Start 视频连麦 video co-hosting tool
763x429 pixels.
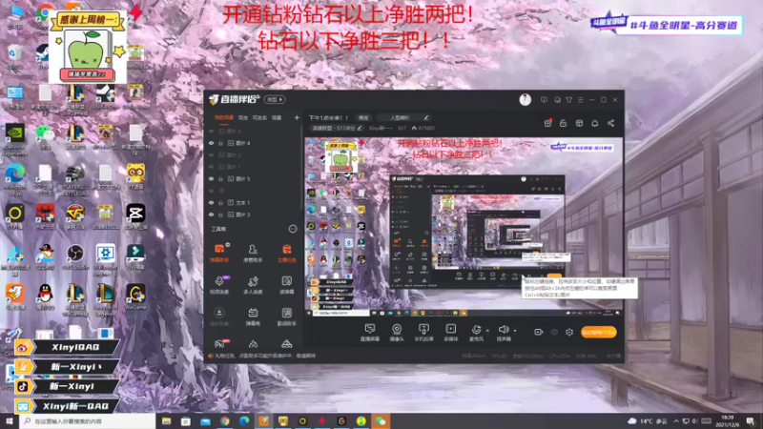(219, 284)
